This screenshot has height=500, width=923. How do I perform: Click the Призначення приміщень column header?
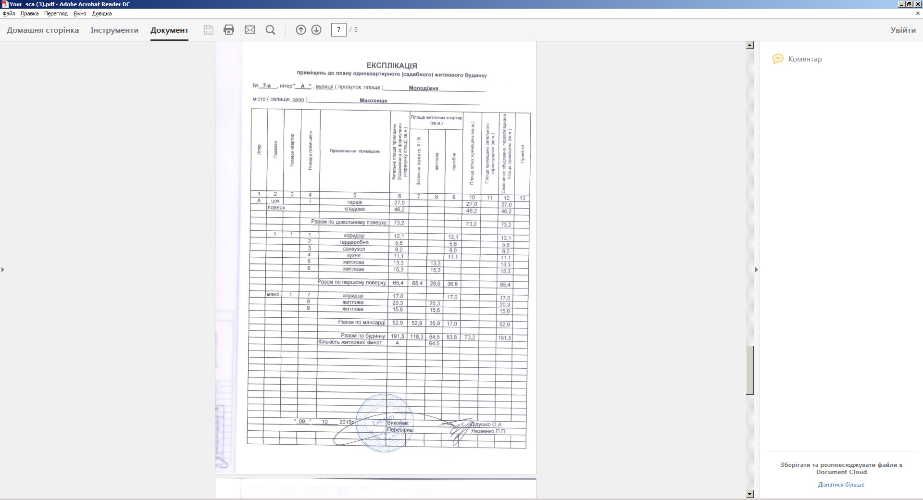[355, 151]
